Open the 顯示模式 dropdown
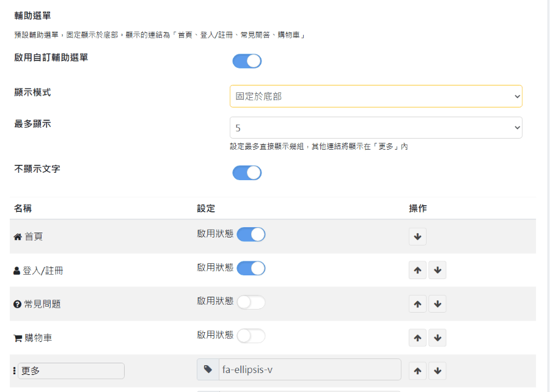550x392 pixels. [x=376, y=96]
